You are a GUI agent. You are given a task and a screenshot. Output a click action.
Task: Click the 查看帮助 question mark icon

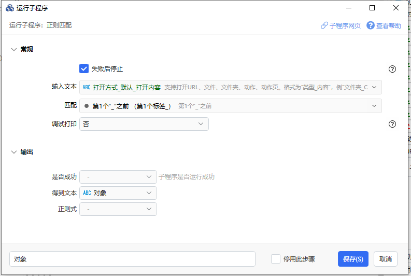371,25
